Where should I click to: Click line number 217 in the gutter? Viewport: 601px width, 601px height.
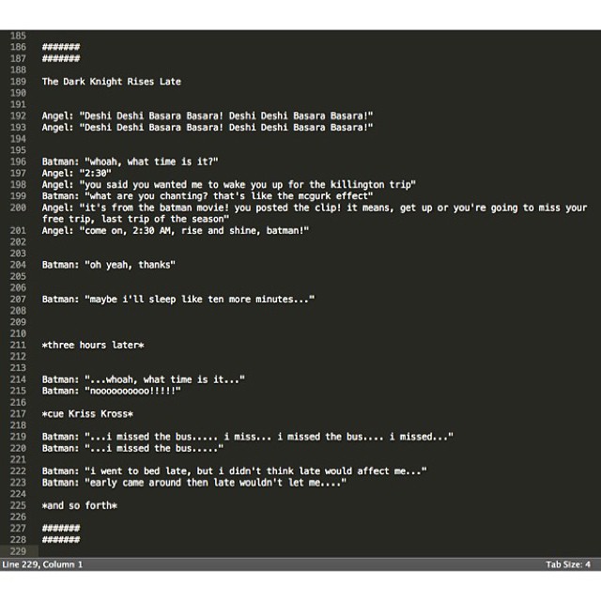18,414
